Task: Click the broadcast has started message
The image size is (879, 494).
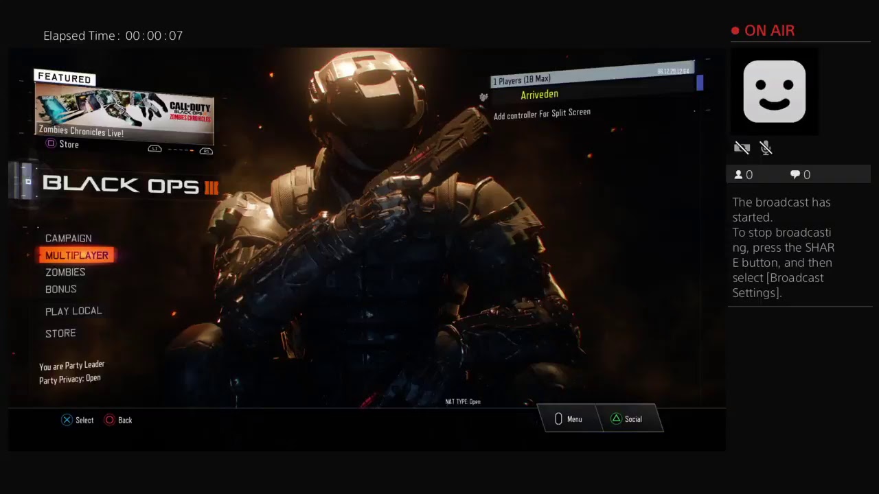Action: tap(784, 247)
